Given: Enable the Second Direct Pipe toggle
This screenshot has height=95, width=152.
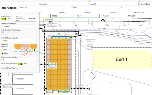Looking at the screenshot, I should (18, 68).
